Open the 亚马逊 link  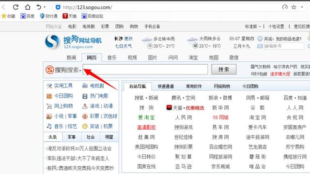[184, 167]
